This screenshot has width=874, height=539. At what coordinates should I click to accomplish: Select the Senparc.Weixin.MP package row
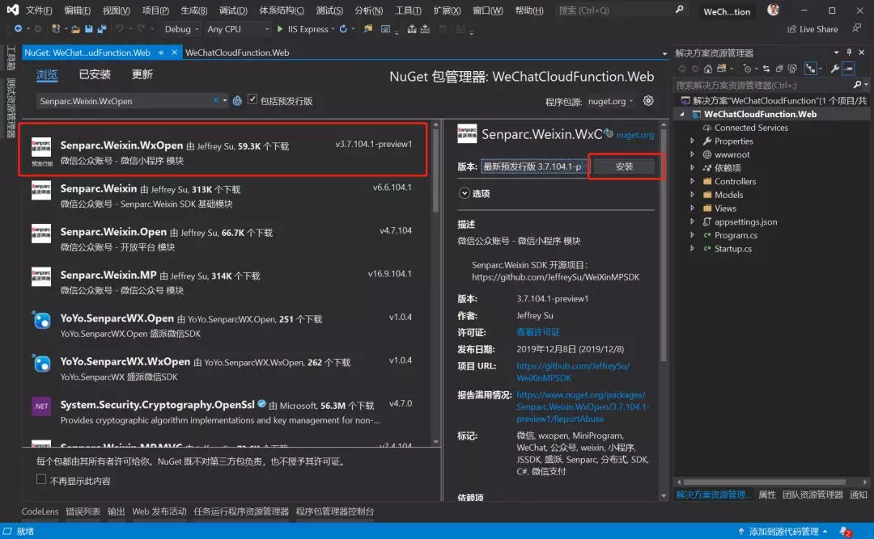coord(225,282)
